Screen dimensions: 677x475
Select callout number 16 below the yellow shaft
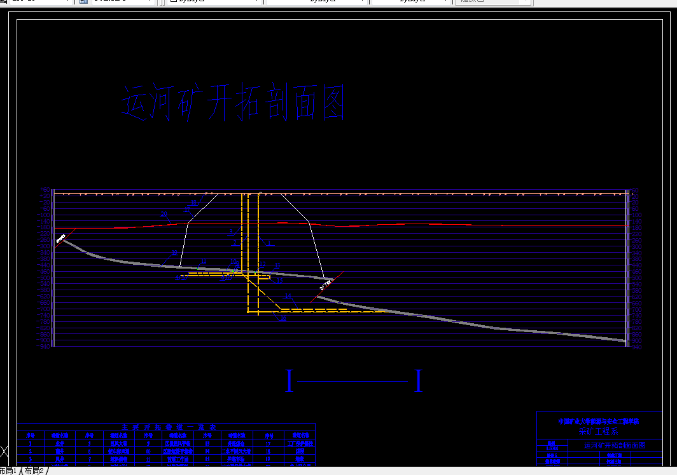coord(283,318)
